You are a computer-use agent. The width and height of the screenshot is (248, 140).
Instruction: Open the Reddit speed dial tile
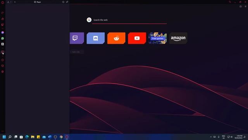click(x=116, y=38)
